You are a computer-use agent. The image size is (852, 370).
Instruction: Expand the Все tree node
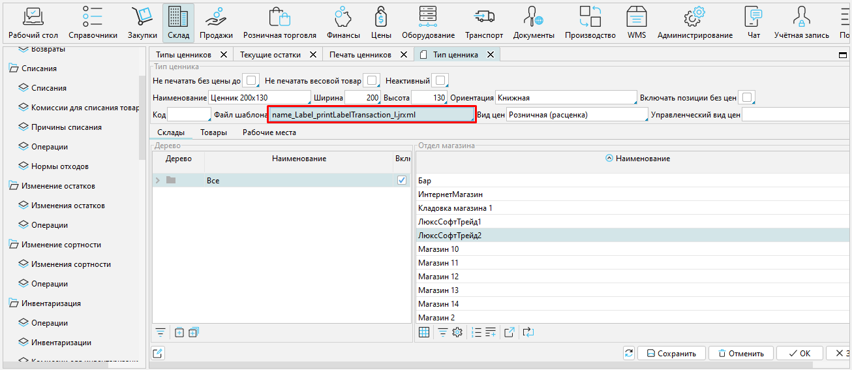[157, 180]
